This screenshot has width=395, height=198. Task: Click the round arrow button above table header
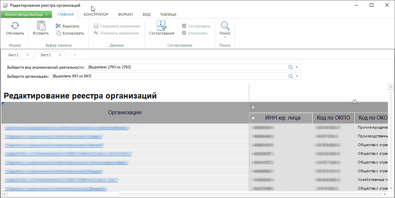(354, 101)
